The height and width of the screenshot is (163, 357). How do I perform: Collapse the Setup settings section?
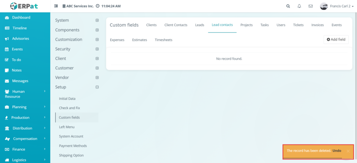coord(97,87)
